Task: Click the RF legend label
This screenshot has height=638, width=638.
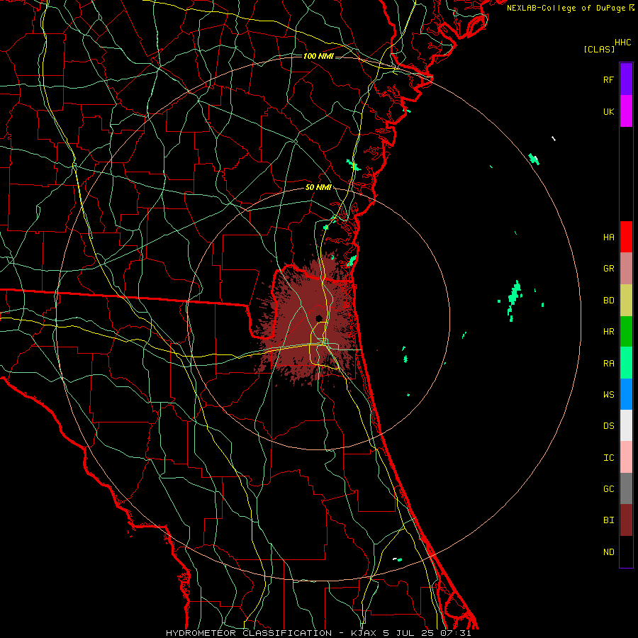Action: (x=608, y=79)
